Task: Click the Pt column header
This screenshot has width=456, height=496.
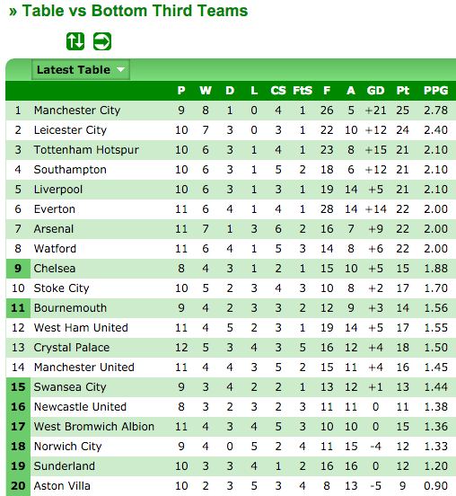Action: (x=403, y=91)
